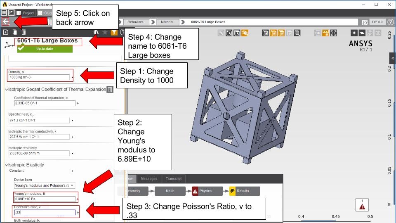Go to Behaviors breadcrumb
Viewport: 396px width, 223px height.
pos(135,22)
